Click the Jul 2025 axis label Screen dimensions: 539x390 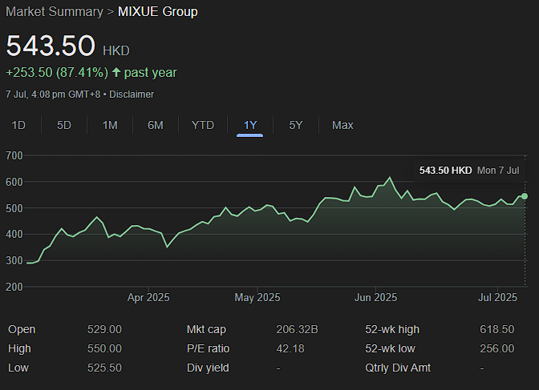497,297
